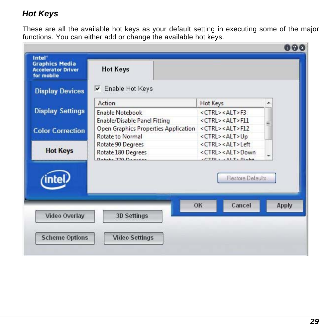
Task: Apply the current hot key settings
Action: pos(284,205)
